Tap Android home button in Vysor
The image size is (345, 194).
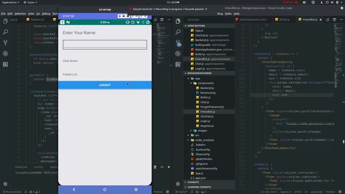click(105, 189)
